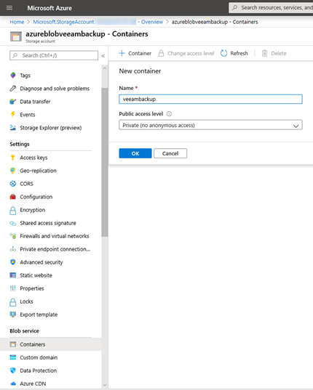
Task: Click the Private endpoint connections icon
Action: click(12, 249)
